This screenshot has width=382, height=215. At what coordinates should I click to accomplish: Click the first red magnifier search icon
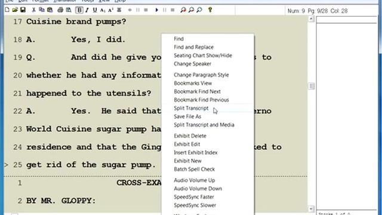pyautogui.click(x=183, y=10)
